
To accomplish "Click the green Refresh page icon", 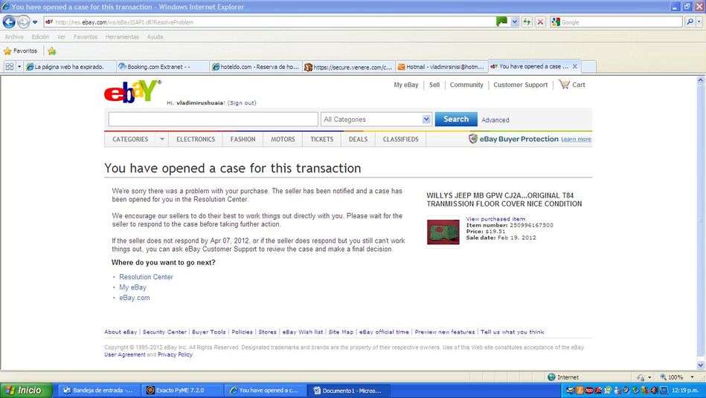I will [x=527, y=22].
